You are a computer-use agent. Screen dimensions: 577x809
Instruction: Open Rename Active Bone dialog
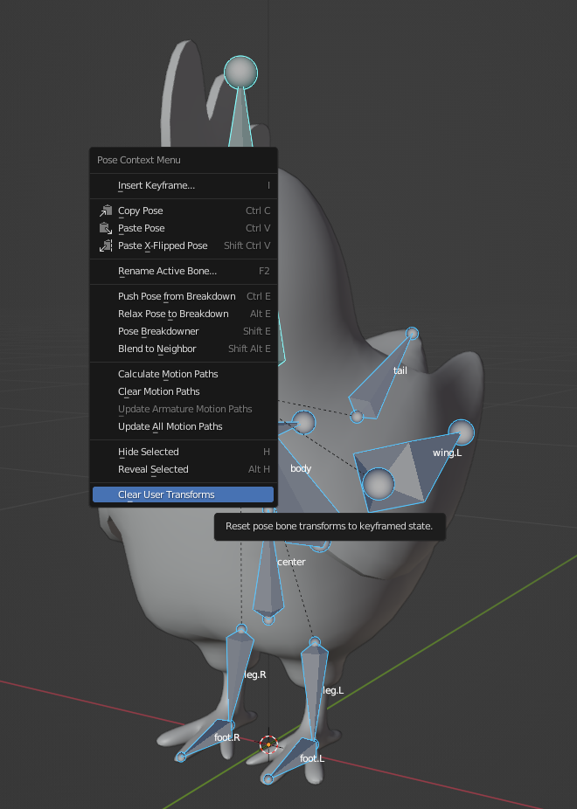click(168, 271)
